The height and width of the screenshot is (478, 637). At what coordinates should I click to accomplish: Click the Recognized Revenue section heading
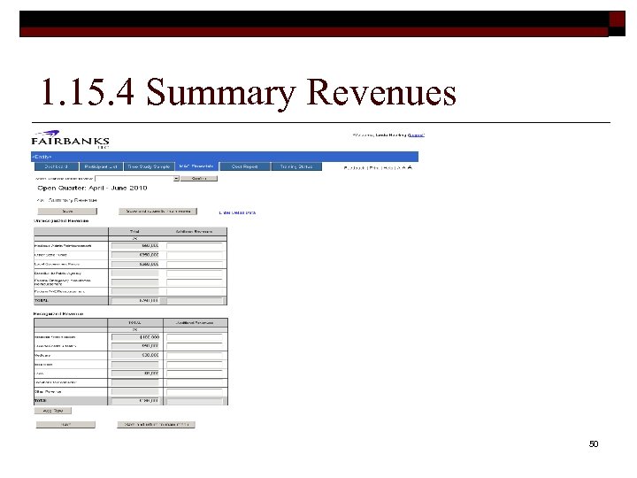point(58,313)
